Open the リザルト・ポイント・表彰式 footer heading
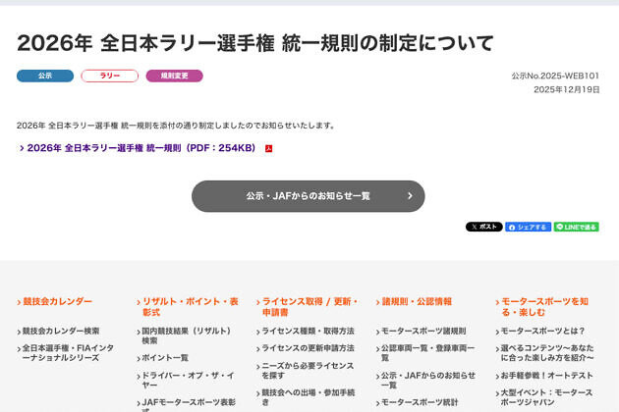Viewport: 619px width, 412px height. 190,306
